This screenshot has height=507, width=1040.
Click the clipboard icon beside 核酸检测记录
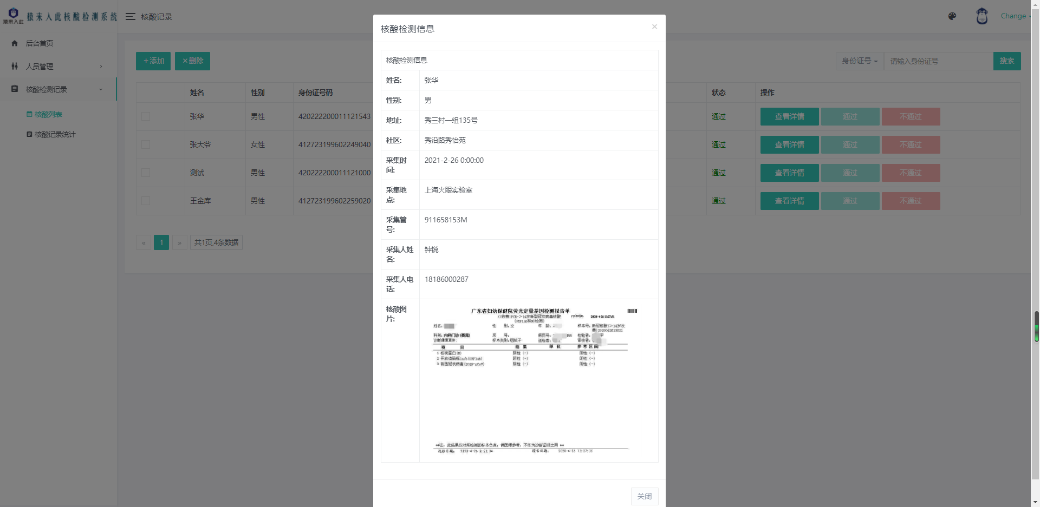(x=15, y=89)
